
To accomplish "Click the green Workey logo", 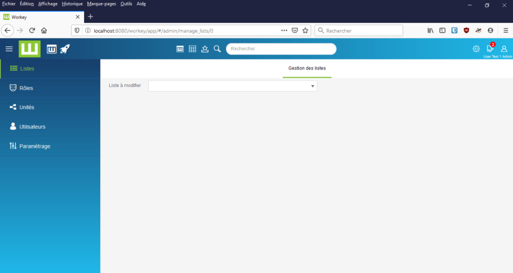I will pyautogui.click(x=30, y=48).
